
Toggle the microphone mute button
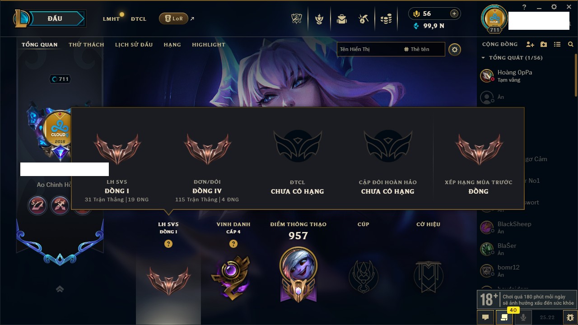523,317
